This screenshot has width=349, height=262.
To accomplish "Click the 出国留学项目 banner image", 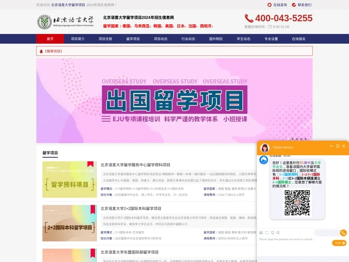I will click(x=174, y=100).
